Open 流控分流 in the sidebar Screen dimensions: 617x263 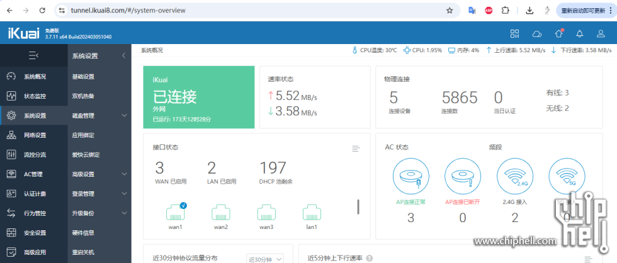coord(34,155)
